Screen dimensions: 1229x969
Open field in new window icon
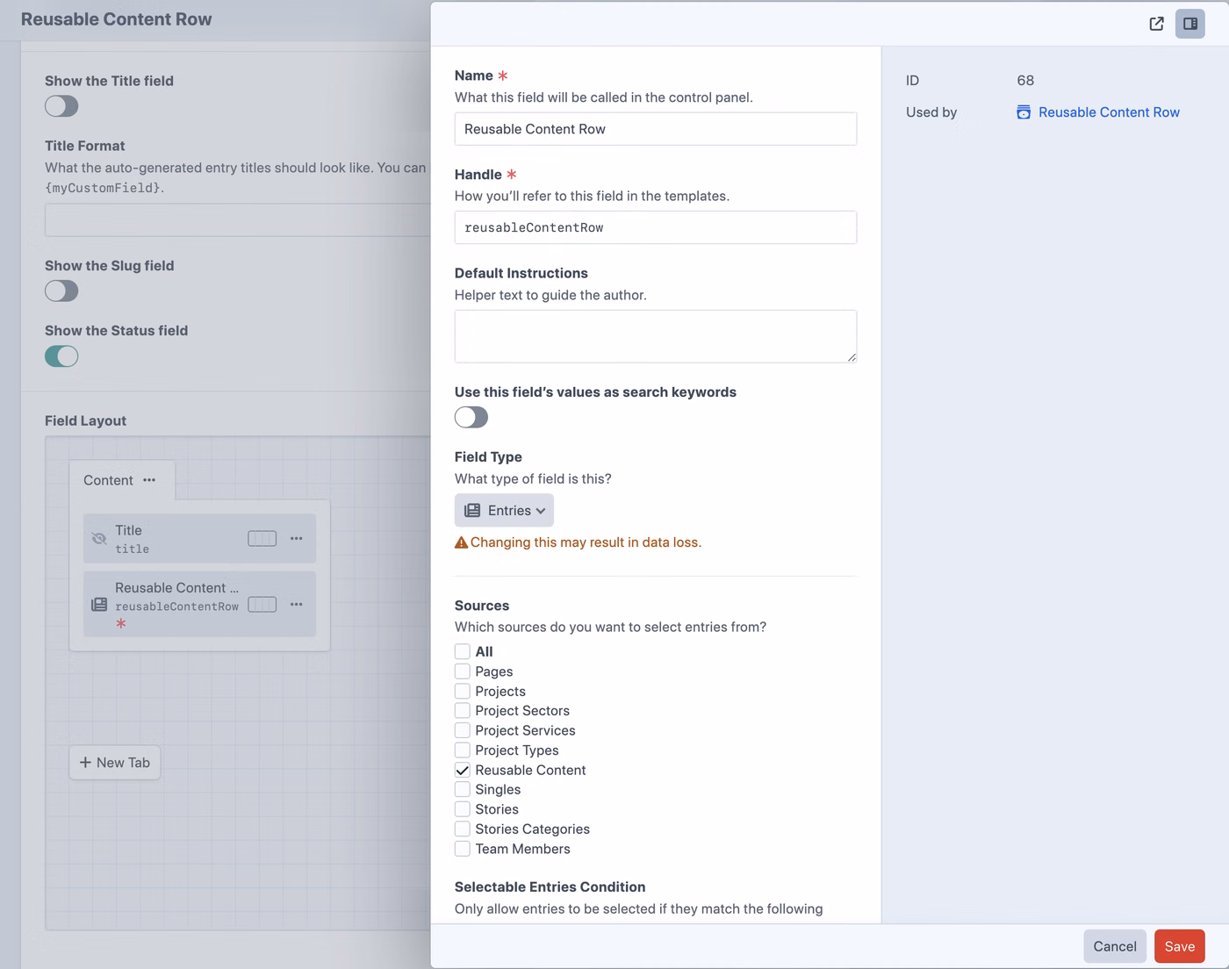pyautogui.click(x=1156, y=24)
